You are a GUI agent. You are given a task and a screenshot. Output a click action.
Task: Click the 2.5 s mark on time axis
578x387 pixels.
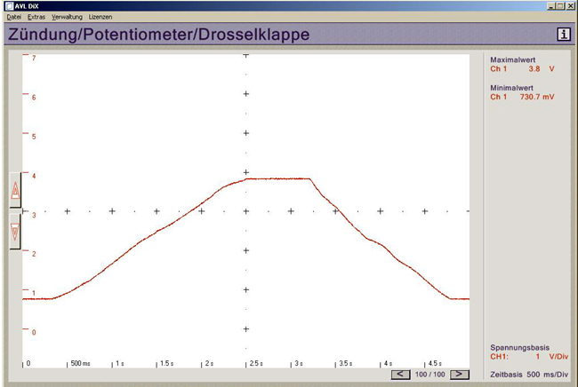click(x=254, y=364)
